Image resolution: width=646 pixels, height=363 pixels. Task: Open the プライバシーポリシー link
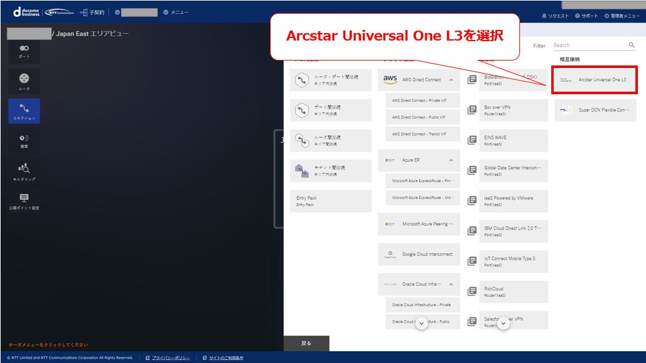point(171,357)
